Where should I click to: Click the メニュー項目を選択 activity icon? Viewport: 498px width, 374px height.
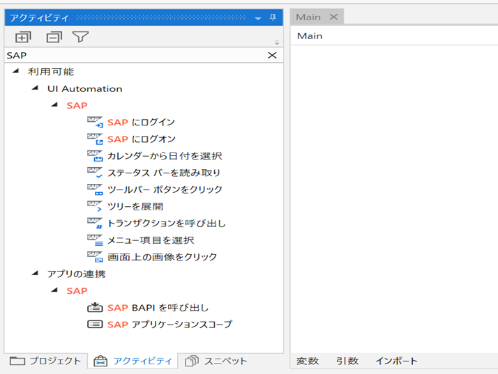click(x=95, y=240)
